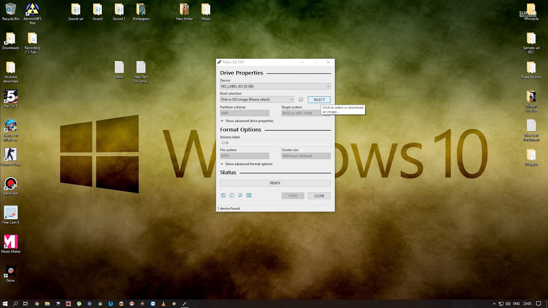The image size is (548, 308).
Task: Show hidden system tray icons
Action: 494,304
